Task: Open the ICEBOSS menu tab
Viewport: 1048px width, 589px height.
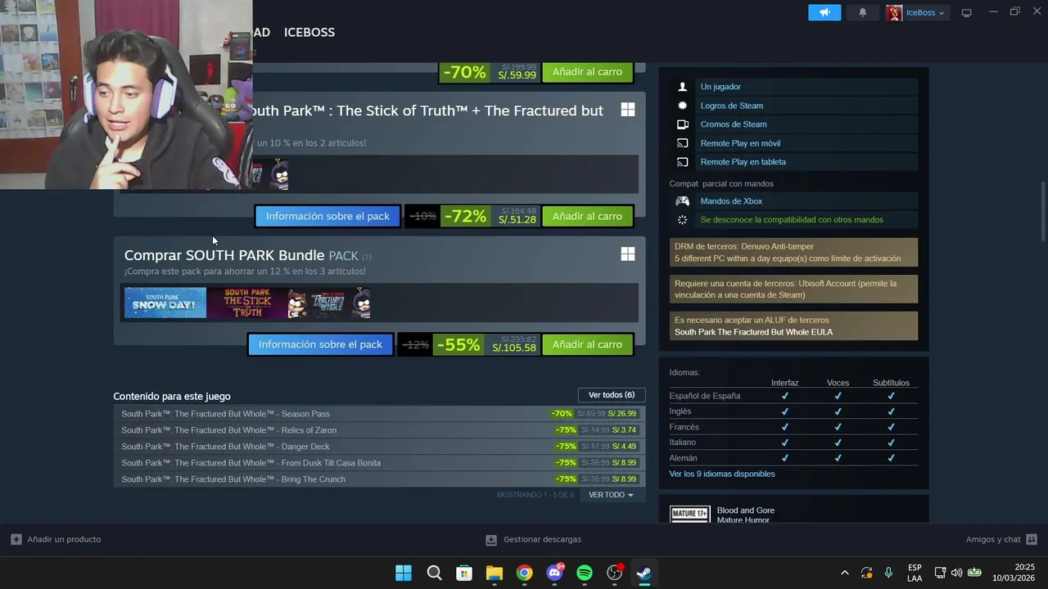Action: click(309, 32)
